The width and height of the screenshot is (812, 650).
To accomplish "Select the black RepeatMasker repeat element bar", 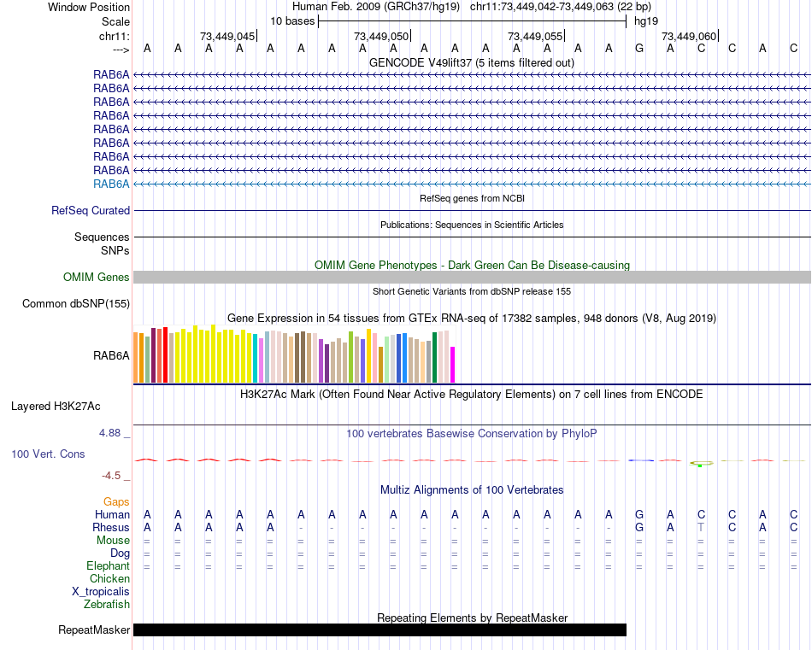I will tap(380, 630).
